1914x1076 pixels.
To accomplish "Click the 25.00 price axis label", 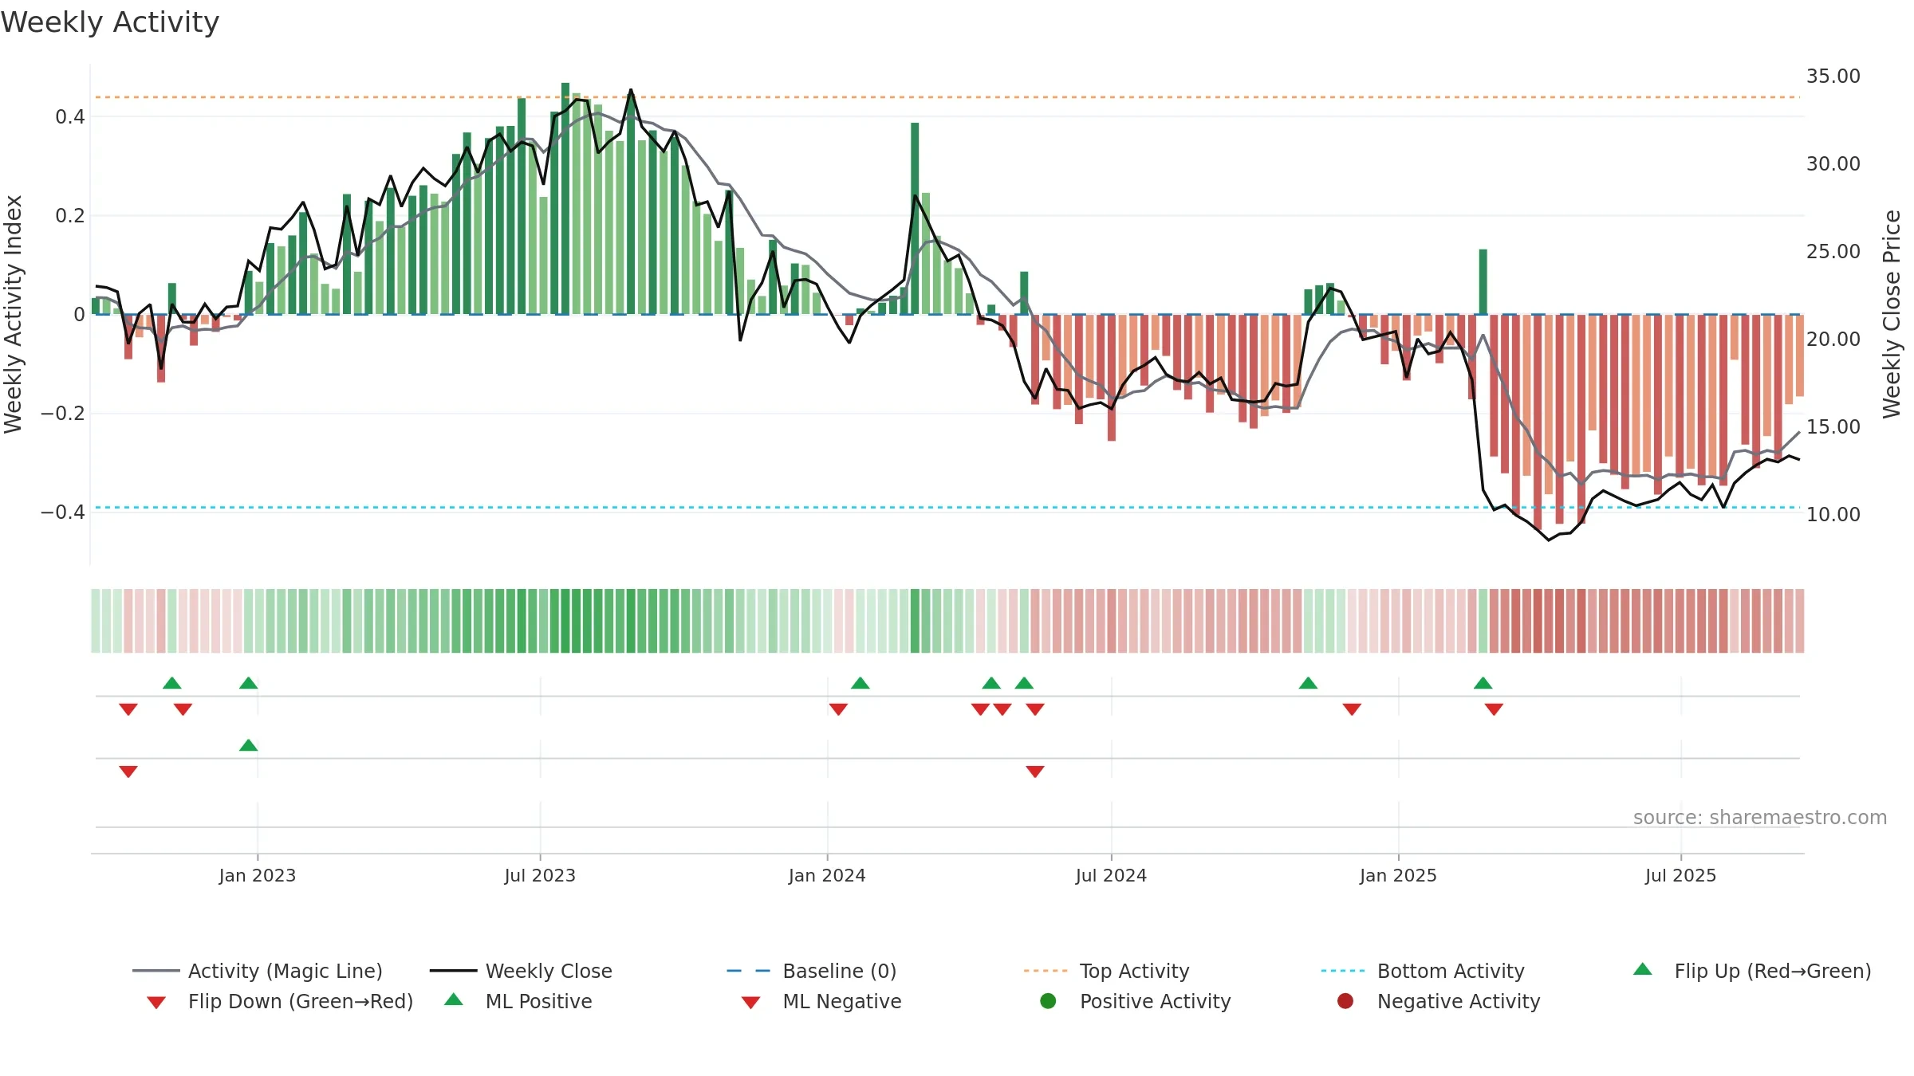I will tap(1833, 252).
